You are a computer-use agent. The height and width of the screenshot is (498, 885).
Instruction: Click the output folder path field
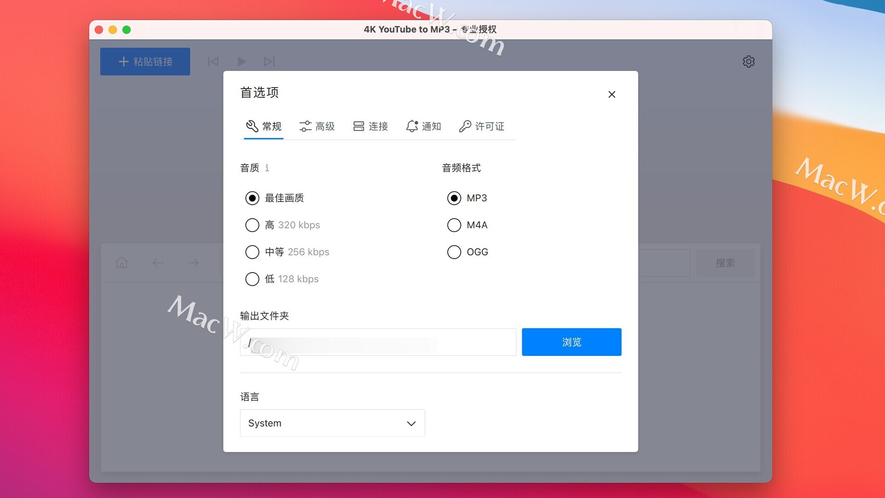(x=378, y=342)
